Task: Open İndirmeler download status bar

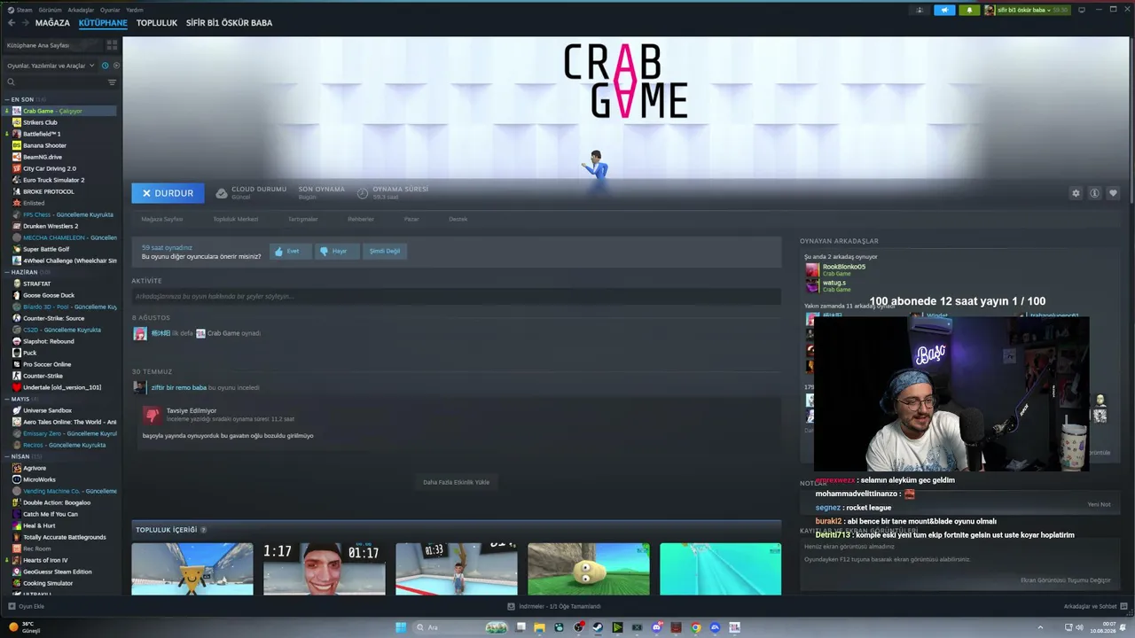Action: (554, 606)
